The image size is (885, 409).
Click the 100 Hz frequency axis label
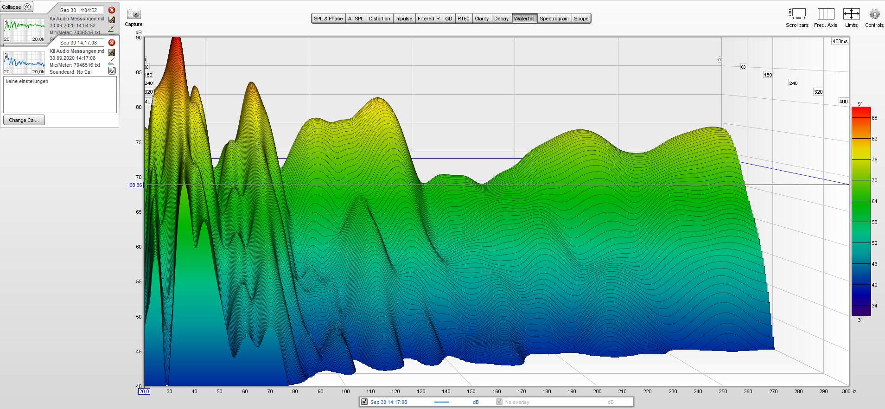point(345,391)
